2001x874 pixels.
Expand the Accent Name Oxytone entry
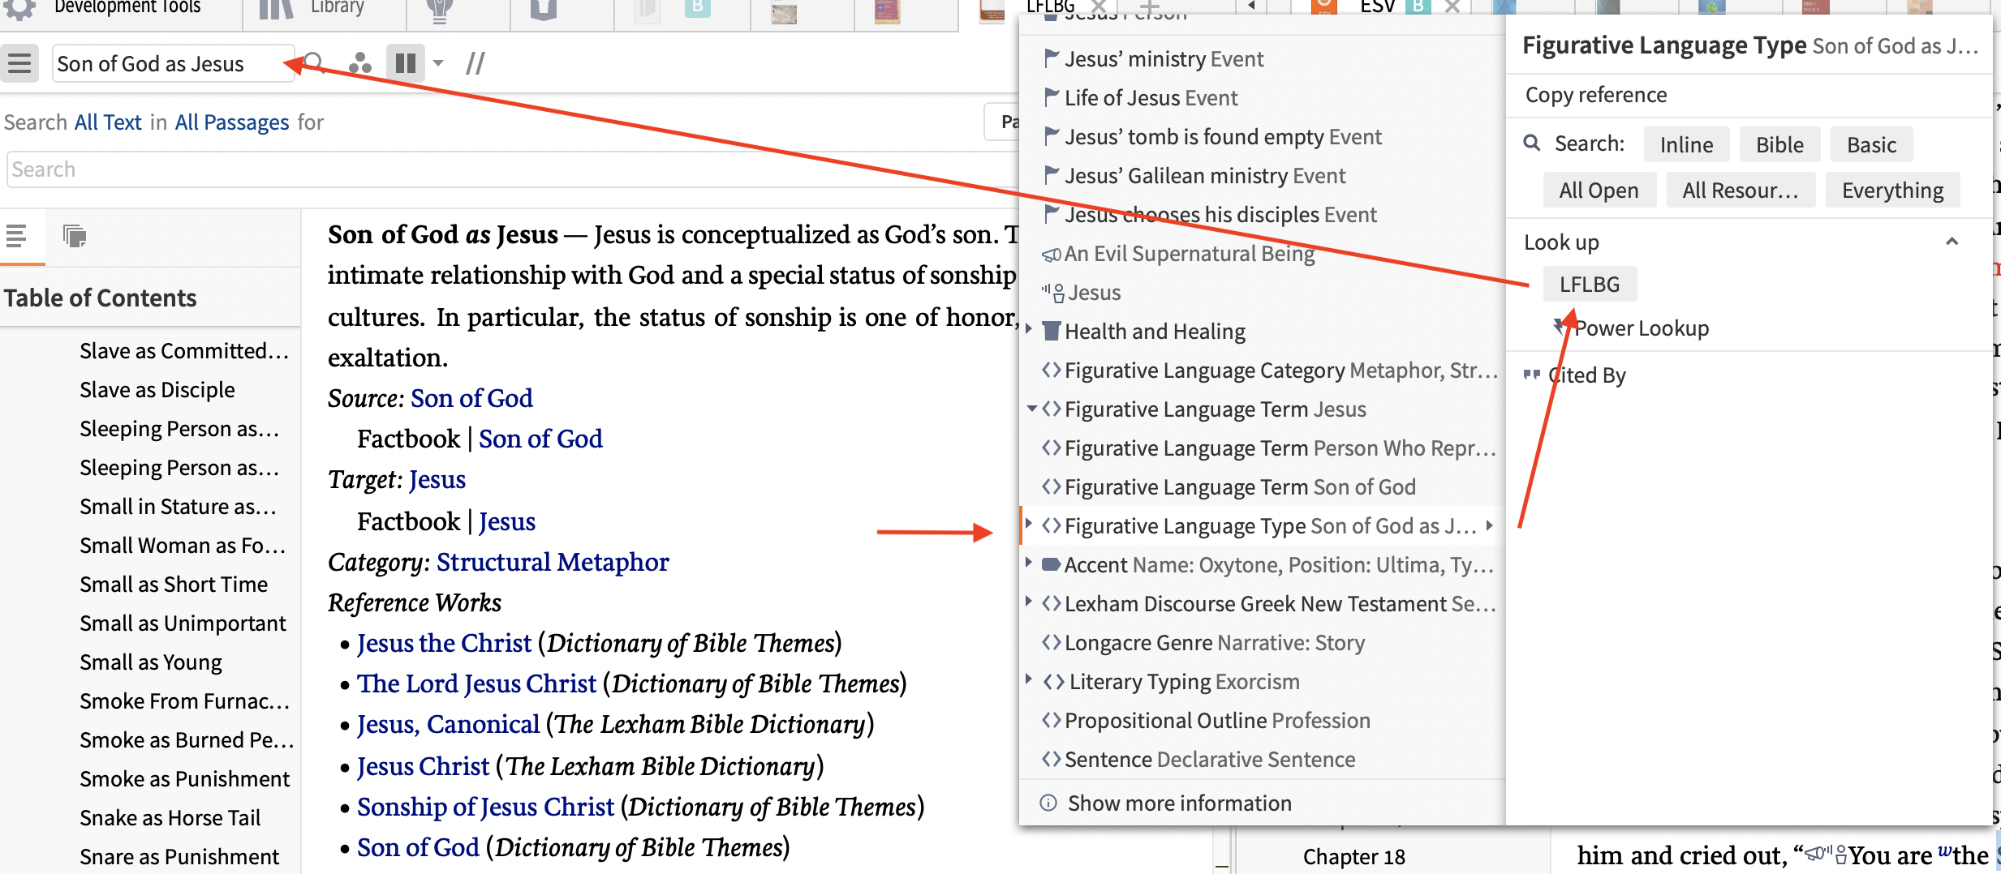[1029, 563]
